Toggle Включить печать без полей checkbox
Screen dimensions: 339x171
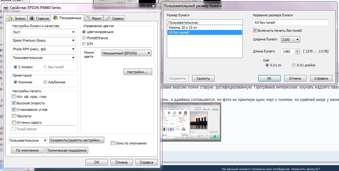coord(255,31)
